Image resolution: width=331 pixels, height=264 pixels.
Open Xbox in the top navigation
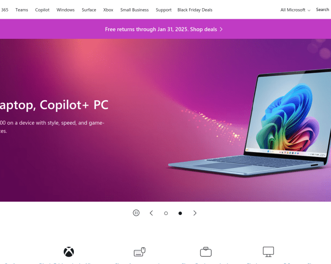point(108,10)
